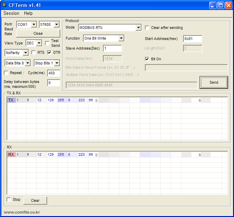Click the Close port button
The width and height of the screenshot is (234, 217).
[38, 33]
